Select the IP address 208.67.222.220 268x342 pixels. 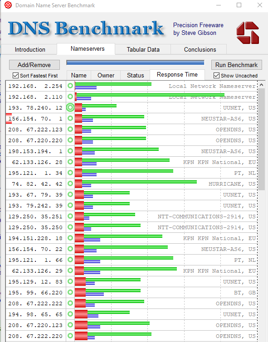click(x=35, y=336)
